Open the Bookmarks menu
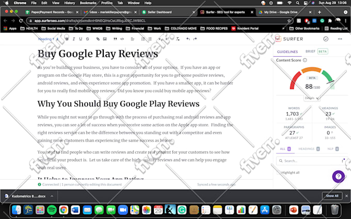 pos(88,3)
